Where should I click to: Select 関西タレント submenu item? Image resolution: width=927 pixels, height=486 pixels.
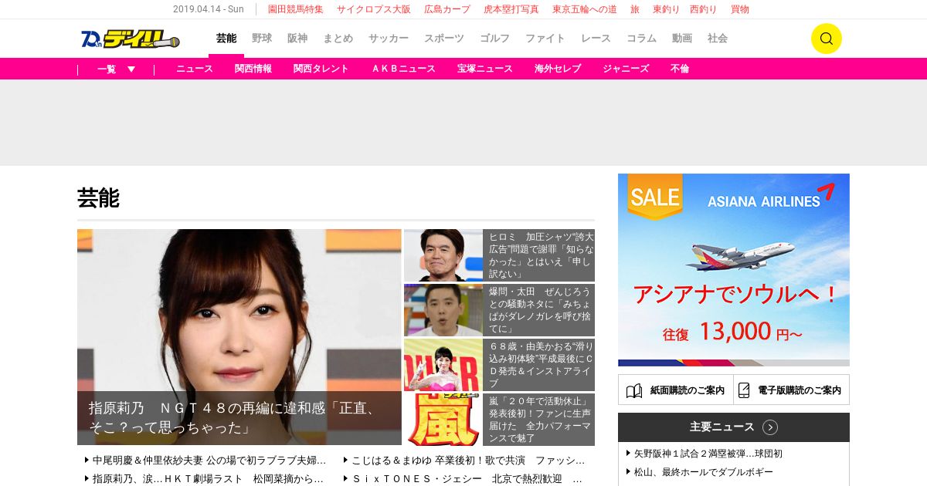tap(321, 69)
